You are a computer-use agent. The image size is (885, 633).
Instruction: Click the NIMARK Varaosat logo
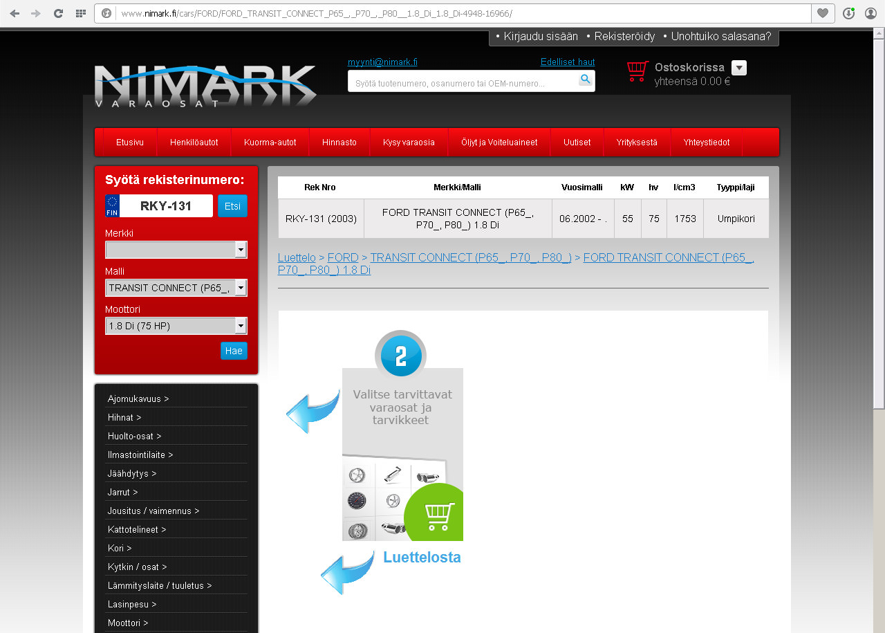(x=205, y=85)
